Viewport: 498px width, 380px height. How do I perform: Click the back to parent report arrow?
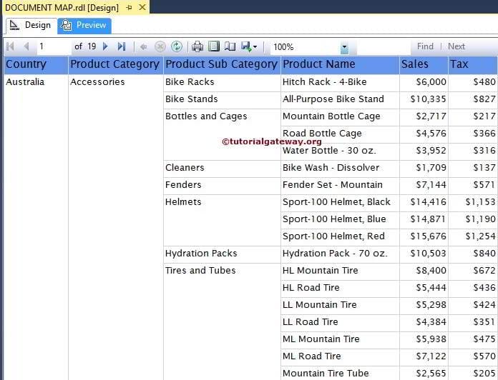click(x=144, y=47)
